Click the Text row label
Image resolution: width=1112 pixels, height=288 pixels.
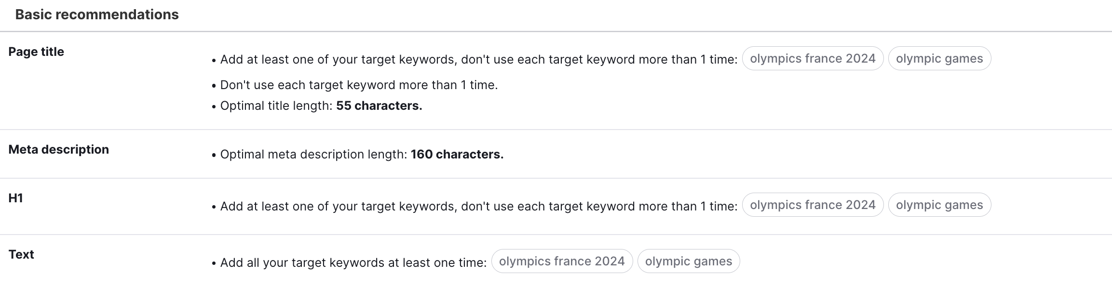coord(21,254)
